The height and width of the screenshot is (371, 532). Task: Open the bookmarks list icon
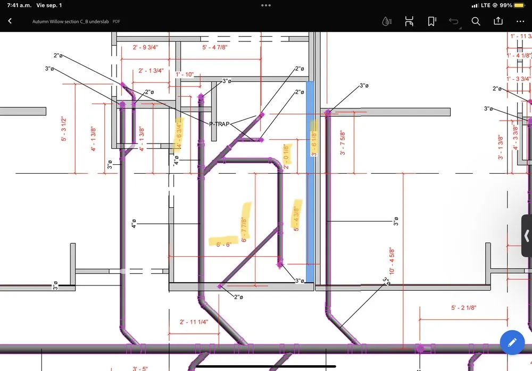click(x=431, y=21)
